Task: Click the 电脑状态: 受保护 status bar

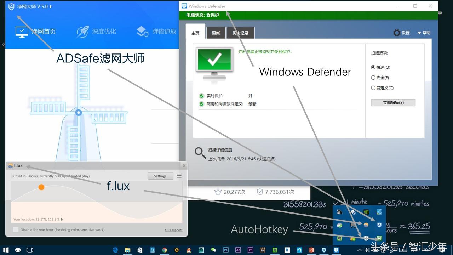Action: (309, 15)
